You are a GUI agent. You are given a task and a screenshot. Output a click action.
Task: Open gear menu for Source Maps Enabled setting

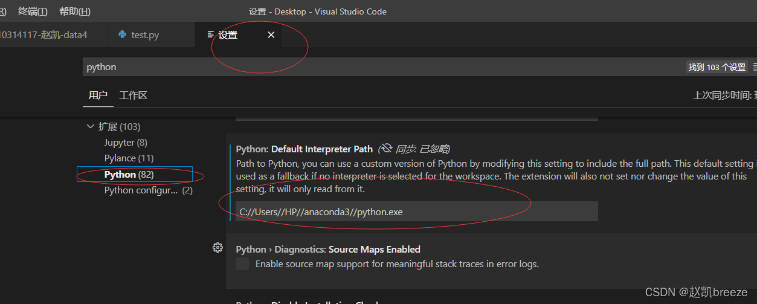[x=218, y=248]
